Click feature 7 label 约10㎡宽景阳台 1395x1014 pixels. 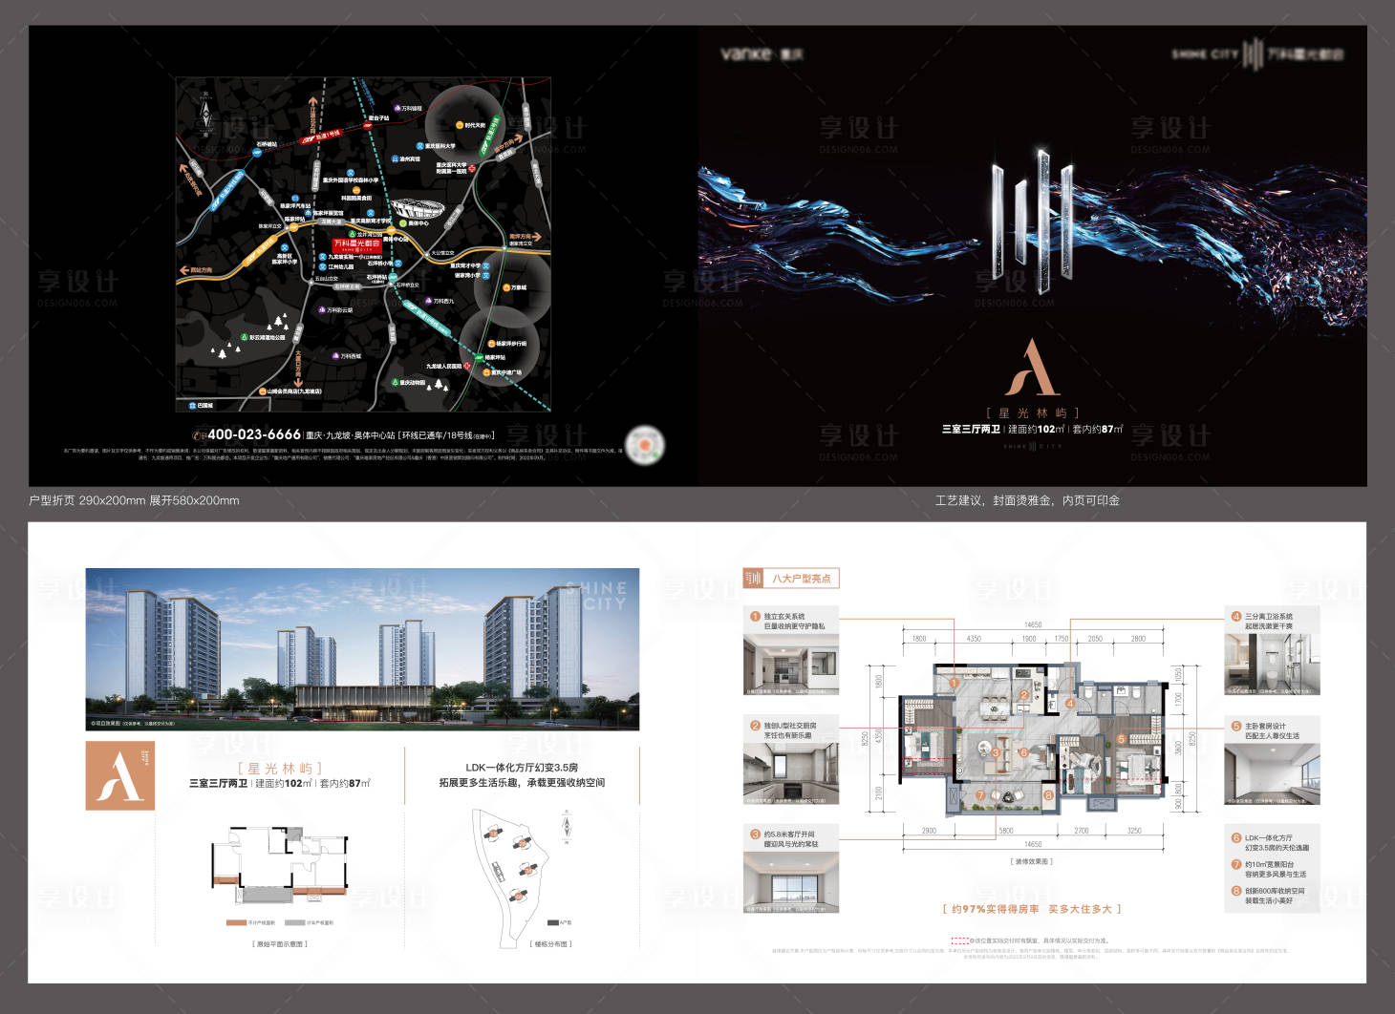tap(1269, 864)
